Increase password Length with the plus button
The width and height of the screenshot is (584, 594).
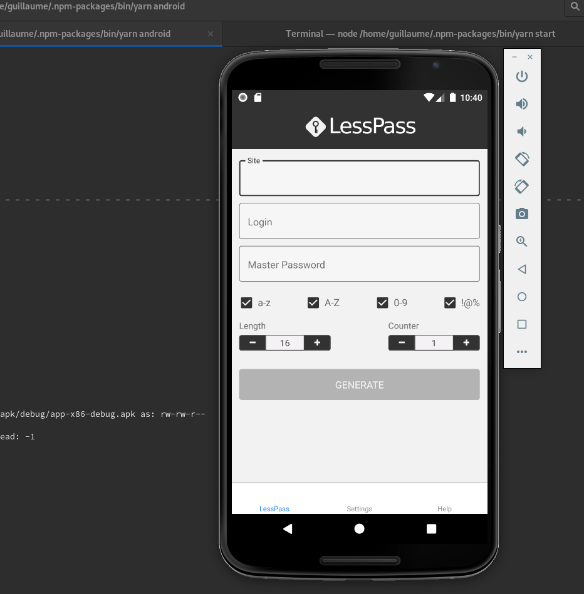(316, 342)
